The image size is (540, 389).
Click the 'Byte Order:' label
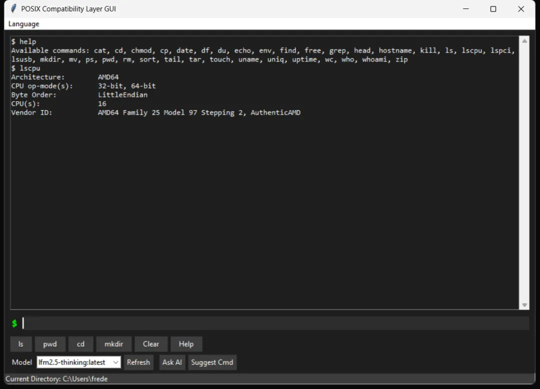[x=34, y=95]
